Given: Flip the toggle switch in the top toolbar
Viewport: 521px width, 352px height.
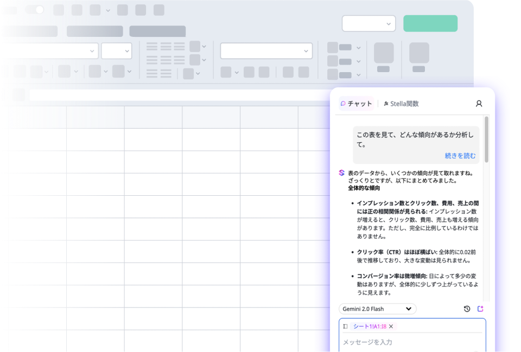Looking at the screenshot, I should click(x=35, y=10).
